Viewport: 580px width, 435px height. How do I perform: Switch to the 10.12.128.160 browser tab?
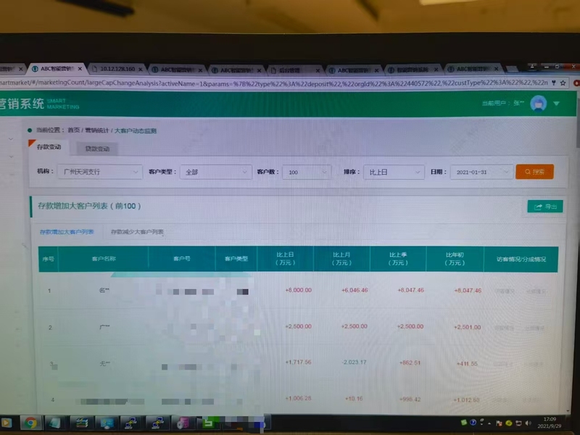117,69
